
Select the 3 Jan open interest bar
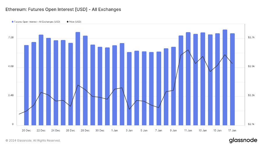pyautogui.click(x=129, y=89)
